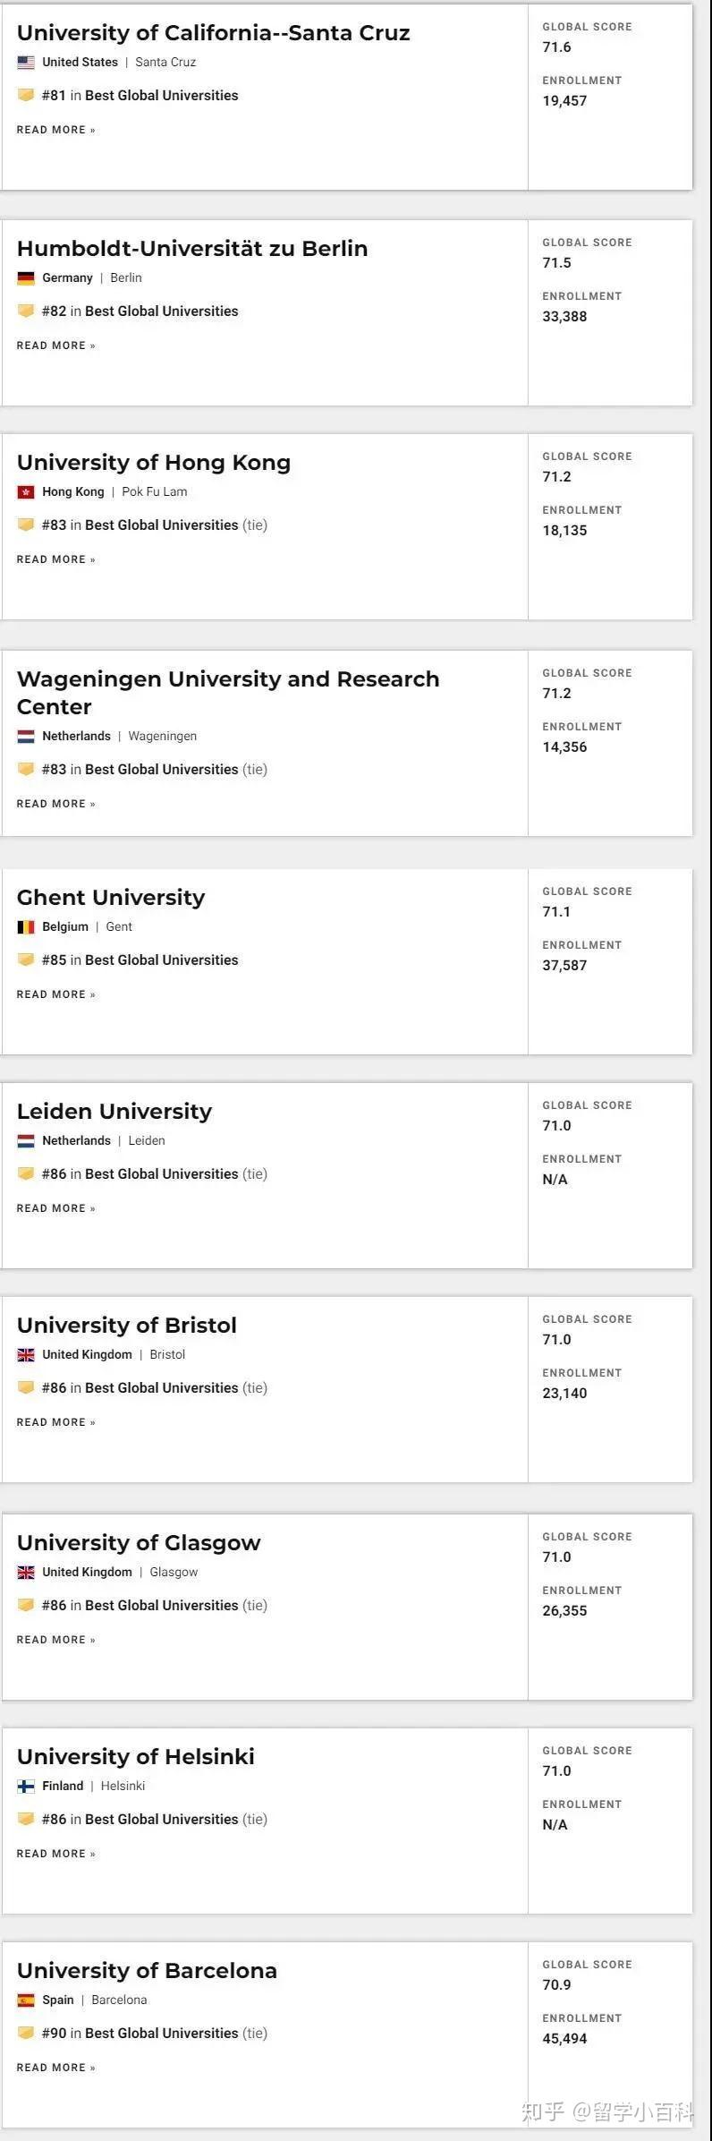Click Read More under Wageningen University
The width and height of the screenshot is (712, 2141).
click(x=55, y=804)
